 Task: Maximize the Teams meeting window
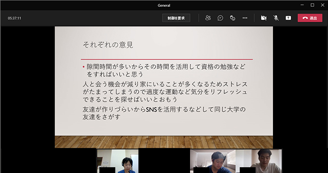pyautogui.click(x=312, y=5)
